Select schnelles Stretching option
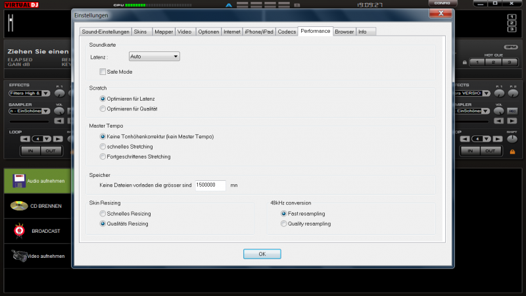The image size is (526, 296). [x=103, y=146]
